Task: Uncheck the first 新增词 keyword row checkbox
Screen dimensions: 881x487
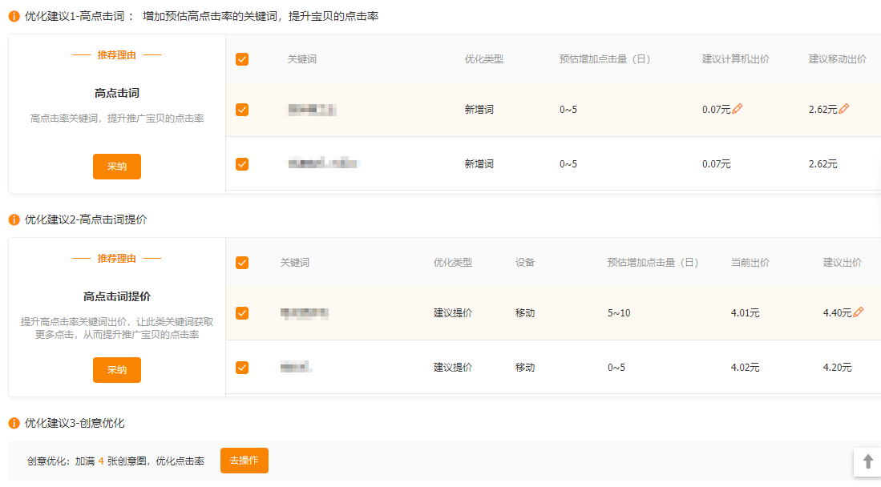Action: [242, 110]
